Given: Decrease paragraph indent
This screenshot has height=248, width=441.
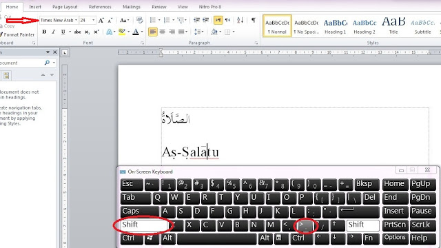Looking at the screenshot, I should coord(197,20).
